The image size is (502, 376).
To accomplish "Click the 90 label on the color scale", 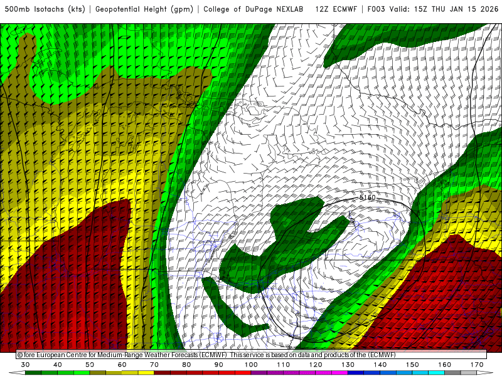I will (x=218, y=365).
